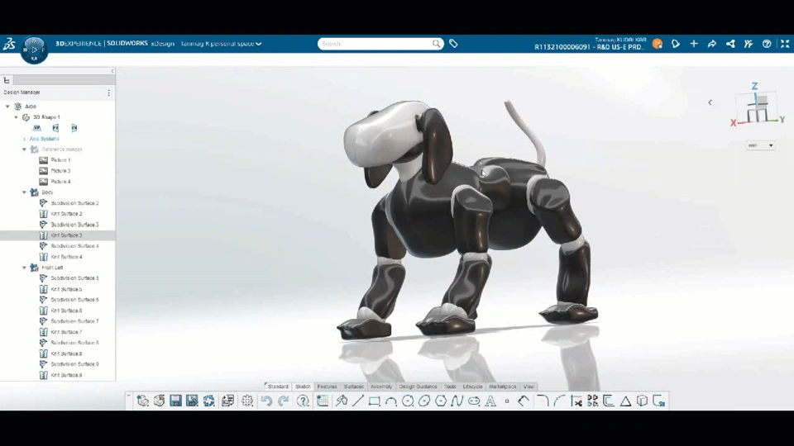Click the Update refresh icon in toolbar
794x446 pixels.
(208, 401)
